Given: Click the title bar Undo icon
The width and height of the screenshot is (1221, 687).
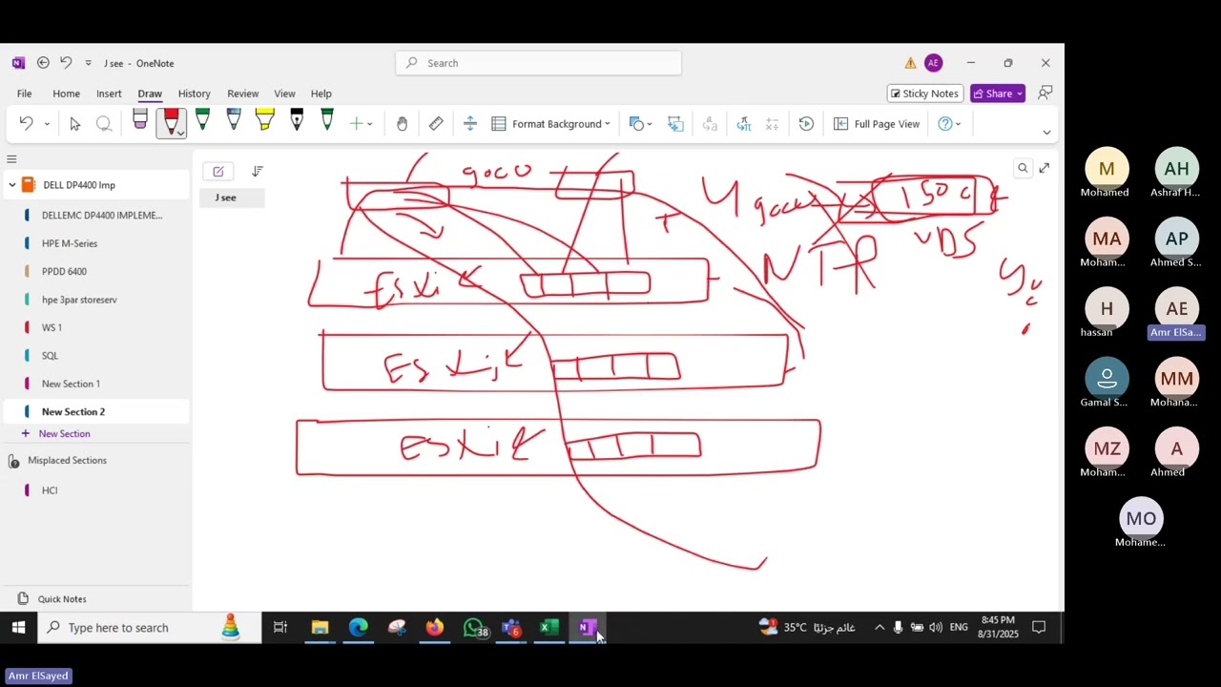Looking at the screenshot, I should 66,63.
